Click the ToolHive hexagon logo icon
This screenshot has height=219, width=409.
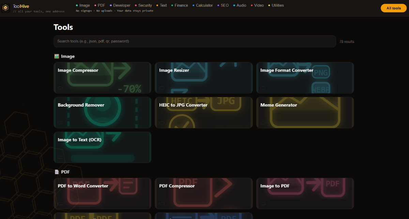coord(6,8)
